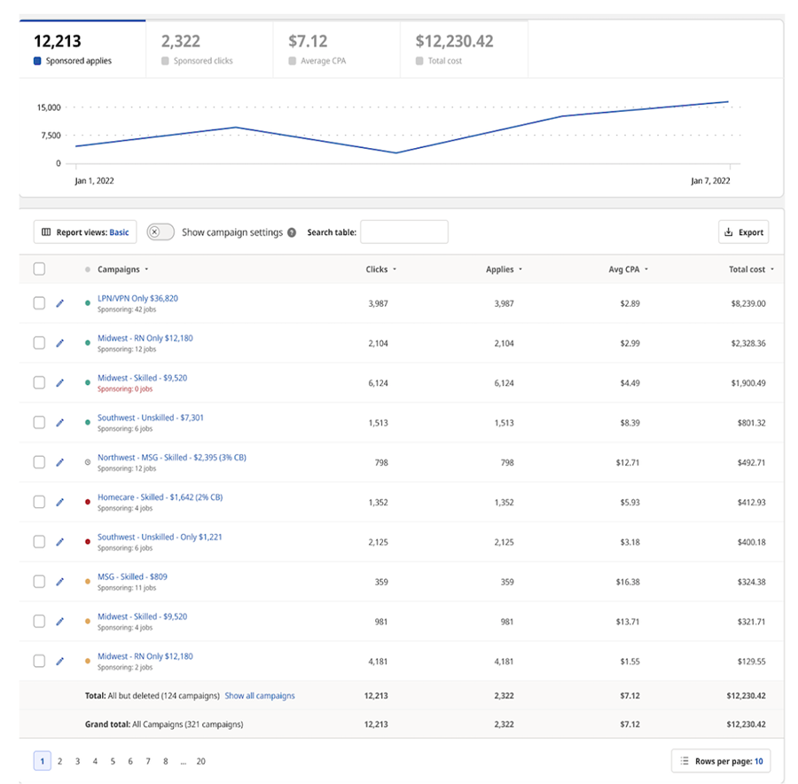Click paused status icon for Northwest - MSG campaign

(88, 462)
